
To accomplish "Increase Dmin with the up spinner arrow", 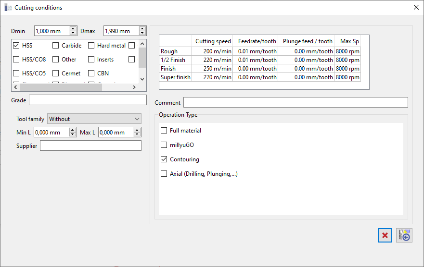I will tap(73, 29).
